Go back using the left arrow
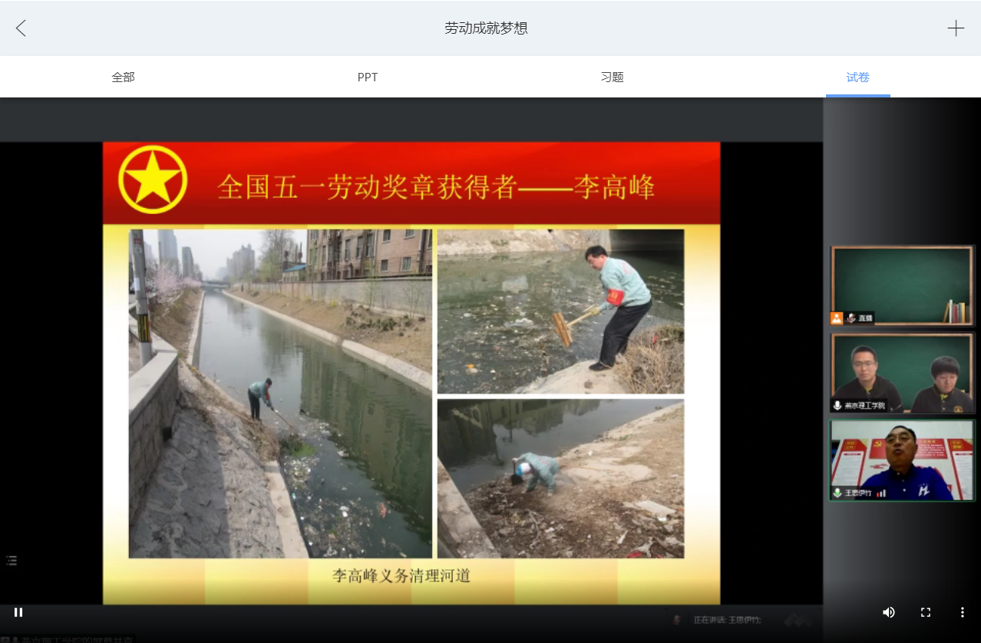 coord(21,28)
